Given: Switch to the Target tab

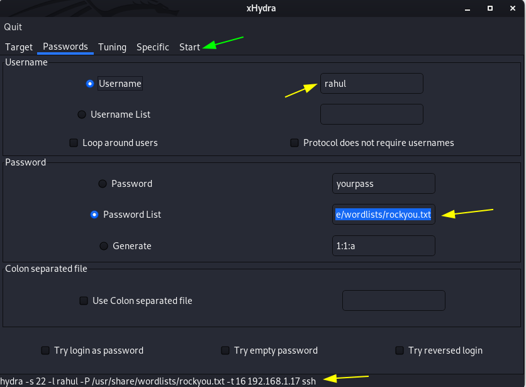Looking at the screenshot, I should [x=19, y=47].
